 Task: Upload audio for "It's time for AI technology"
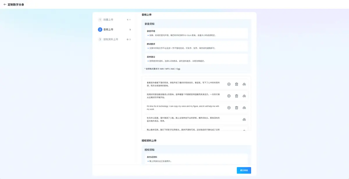244,108
